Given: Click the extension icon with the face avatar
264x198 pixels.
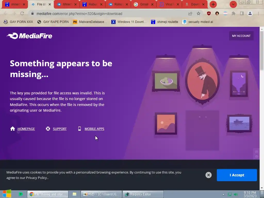Looking at the screenshot, I should point(217,13).
